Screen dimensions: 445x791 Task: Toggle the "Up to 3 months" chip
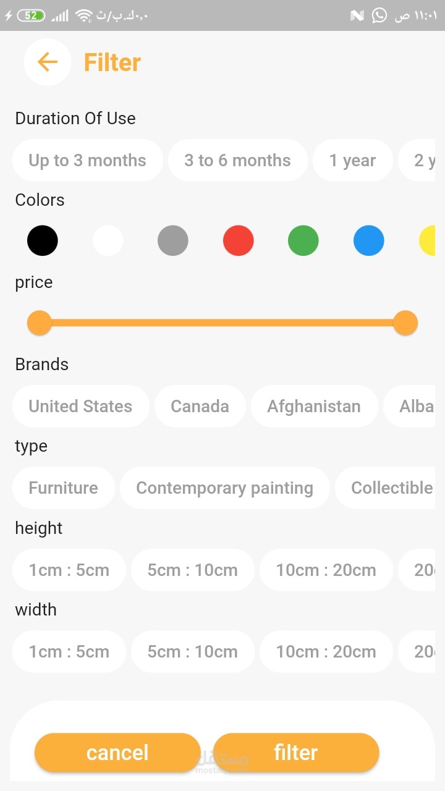[x=87, y=161]
